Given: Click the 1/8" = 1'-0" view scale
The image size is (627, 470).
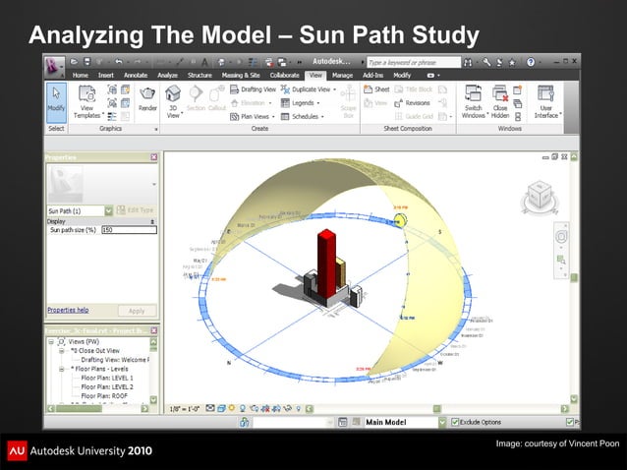Looking at the screenshot, I should 185,409.
